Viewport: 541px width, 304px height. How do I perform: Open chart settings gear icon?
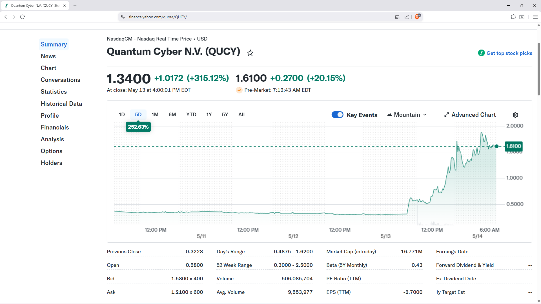pyautogui.click(x=515, y=115)
